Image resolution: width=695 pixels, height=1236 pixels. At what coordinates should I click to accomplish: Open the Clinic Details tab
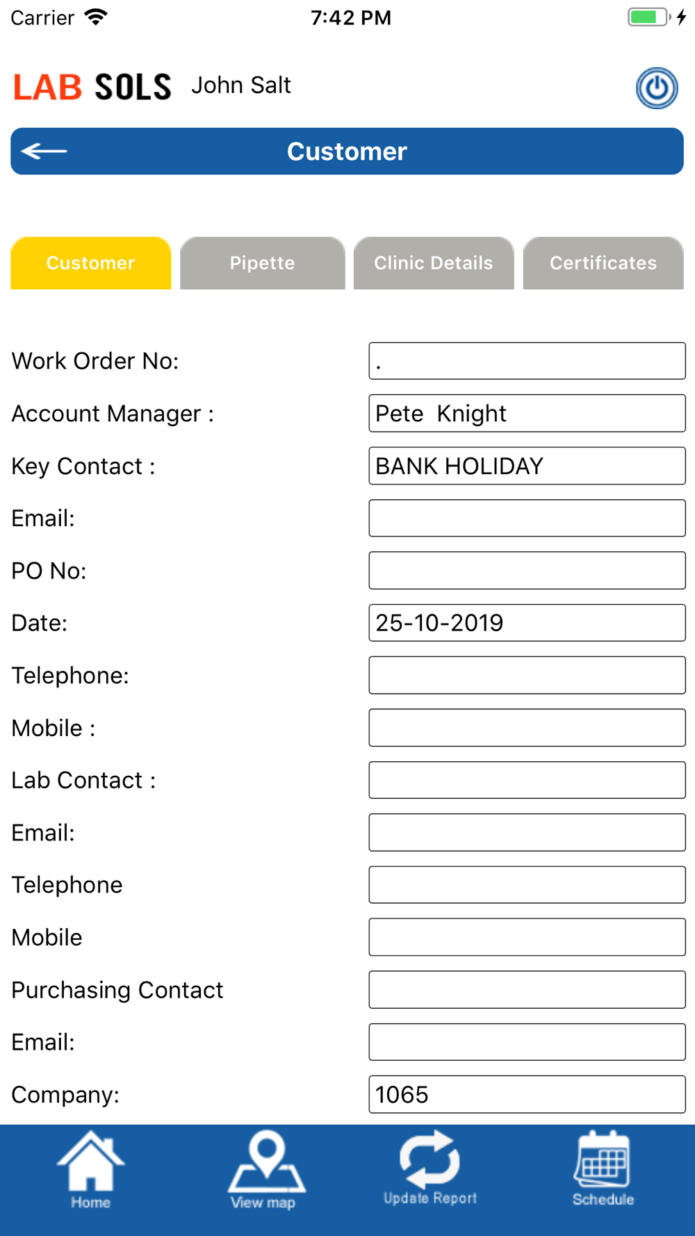click(x=434, y=263)
